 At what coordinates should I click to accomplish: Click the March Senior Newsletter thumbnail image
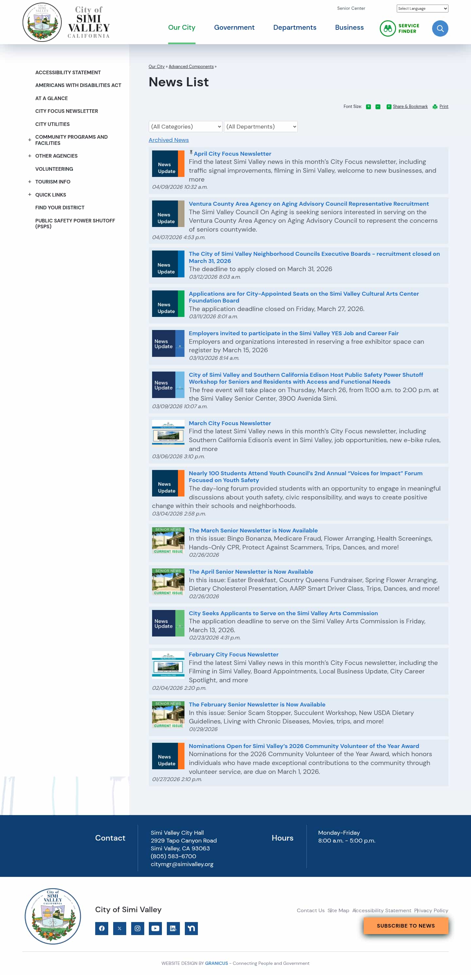pos(168,541)
